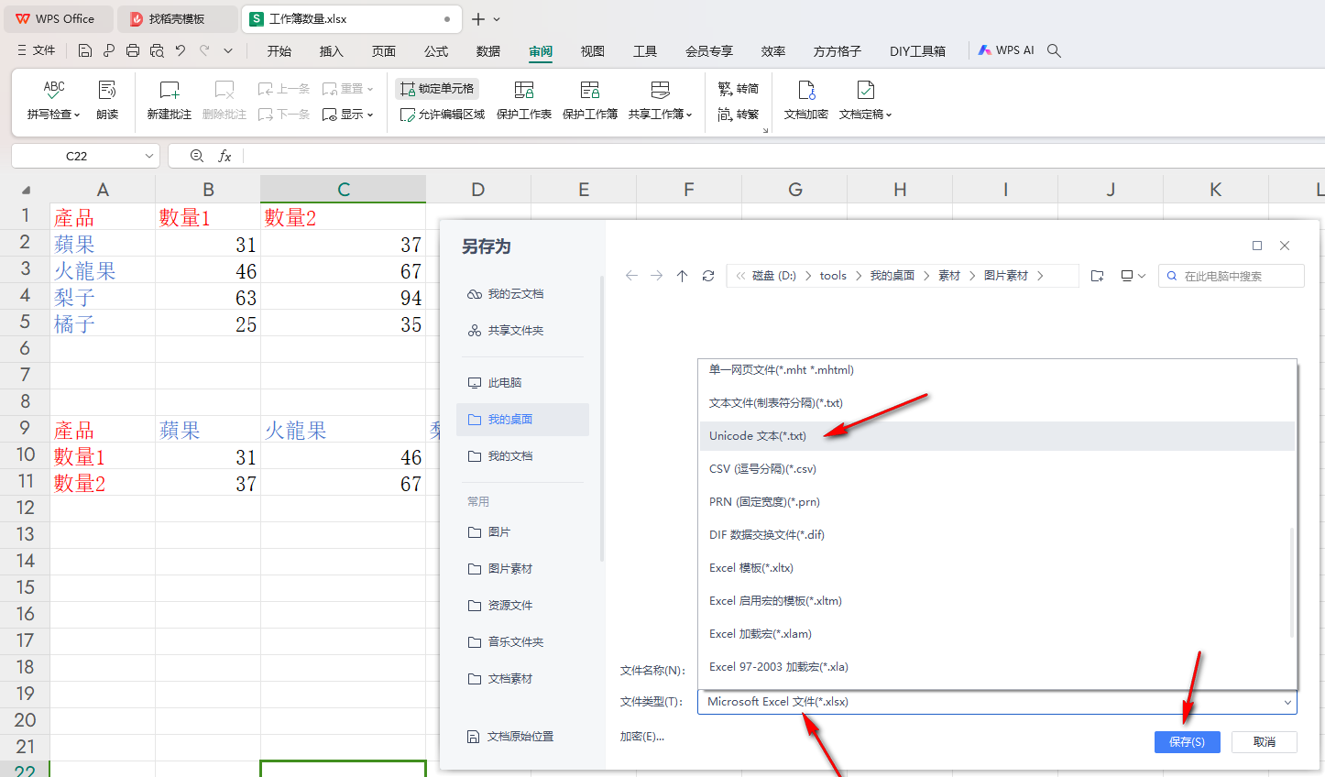Click Simplified to Traditional (转繁) icon

(739, 115)
